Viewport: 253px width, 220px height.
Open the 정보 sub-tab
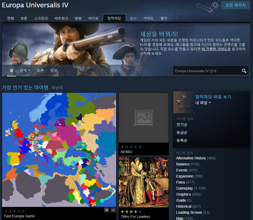coord(53,70)
